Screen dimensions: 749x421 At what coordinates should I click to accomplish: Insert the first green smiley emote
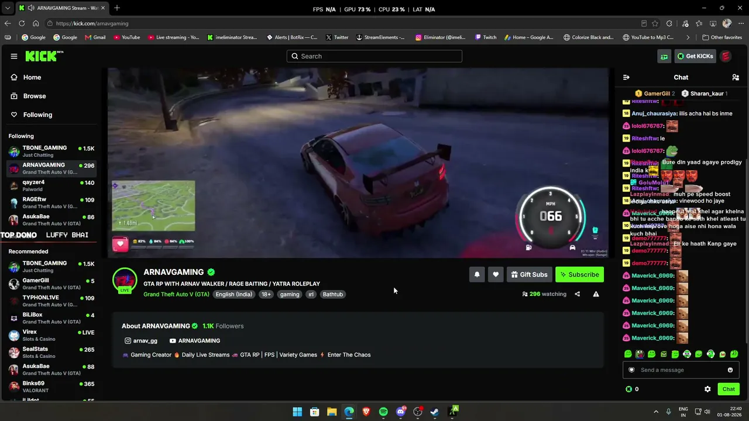click(x=628, y=354)
